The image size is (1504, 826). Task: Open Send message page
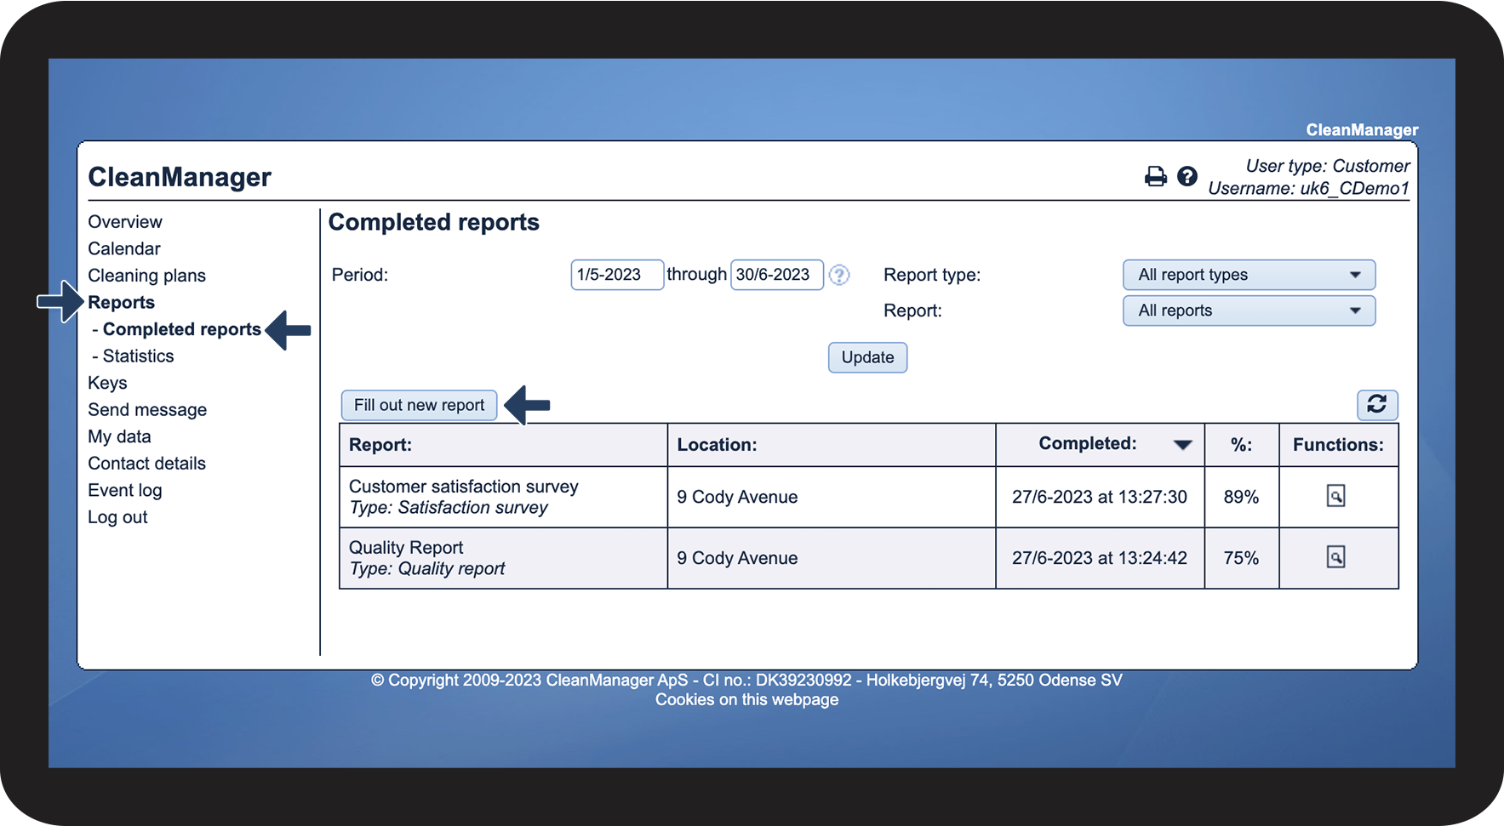click(x=147, y=410)
